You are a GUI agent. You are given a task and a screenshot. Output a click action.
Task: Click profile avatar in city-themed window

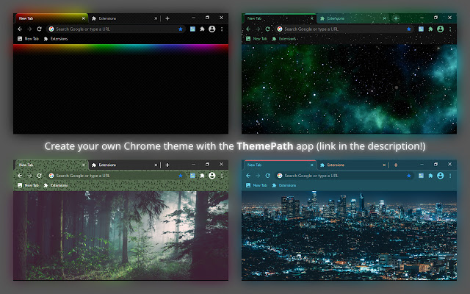coord(440,176)
